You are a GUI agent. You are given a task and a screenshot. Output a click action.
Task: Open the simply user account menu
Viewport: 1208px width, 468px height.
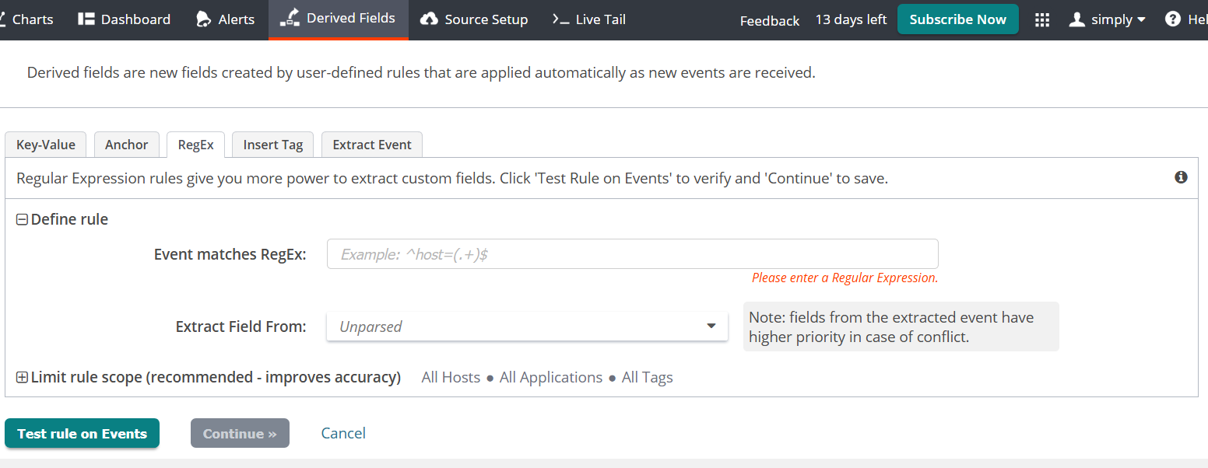1108,19
